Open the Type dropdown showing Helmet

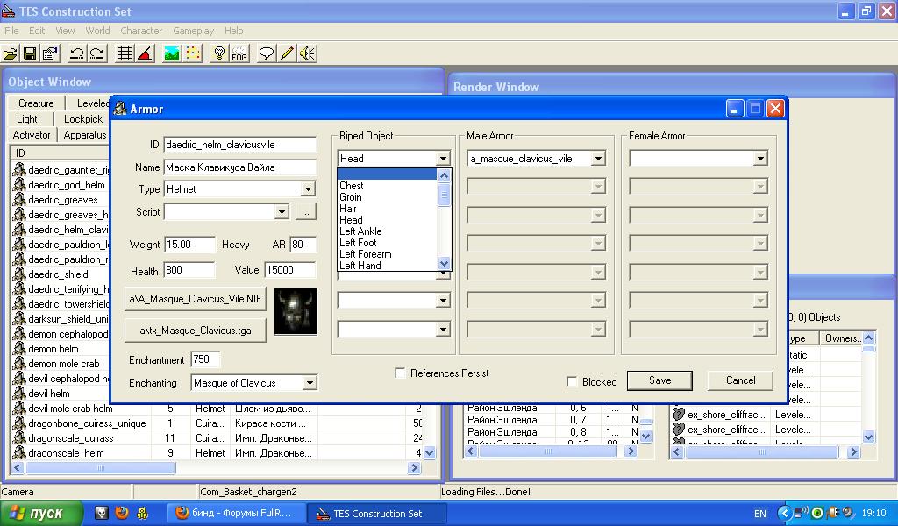pos(308,189)
